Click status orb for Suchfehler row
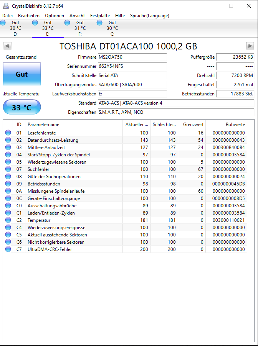Screen dimensions: 258x346 [8, 169]
